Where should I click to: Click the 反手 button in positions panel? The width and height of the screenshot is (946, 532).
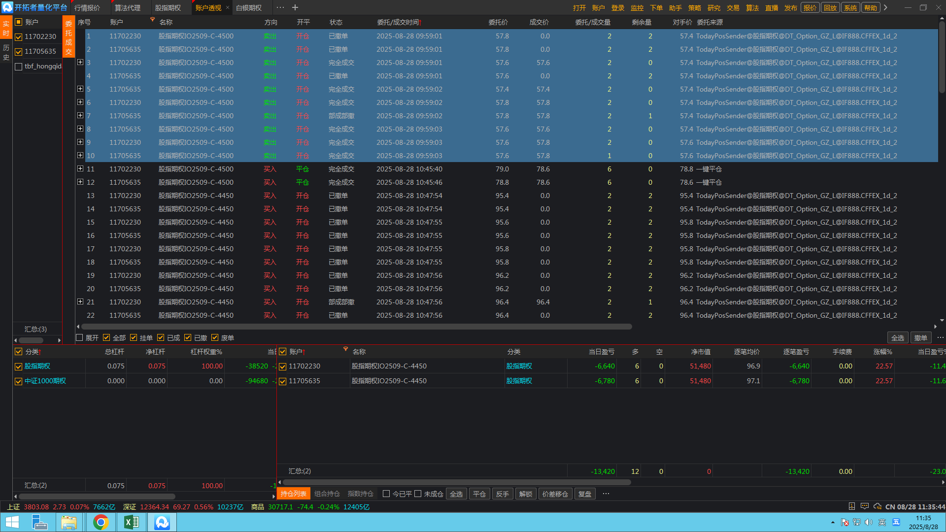pos(503,494)
